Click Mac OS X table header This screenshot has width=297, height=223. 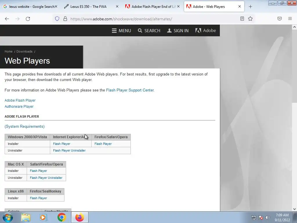16,164
